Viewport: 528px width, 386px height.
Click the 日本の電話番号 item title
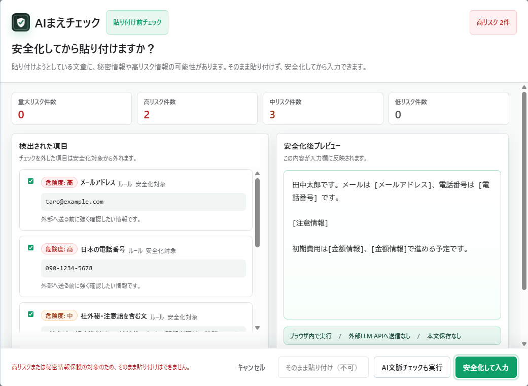click(x=103, y=249)
